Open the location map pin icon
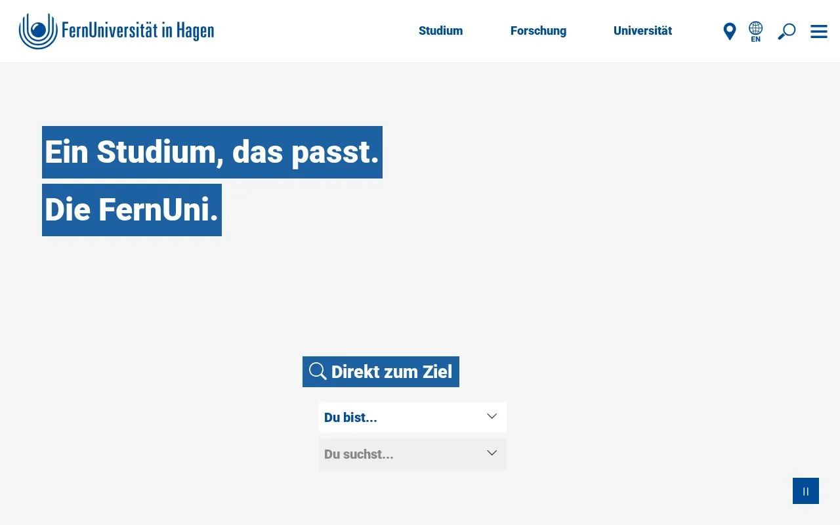 (729, 31)
